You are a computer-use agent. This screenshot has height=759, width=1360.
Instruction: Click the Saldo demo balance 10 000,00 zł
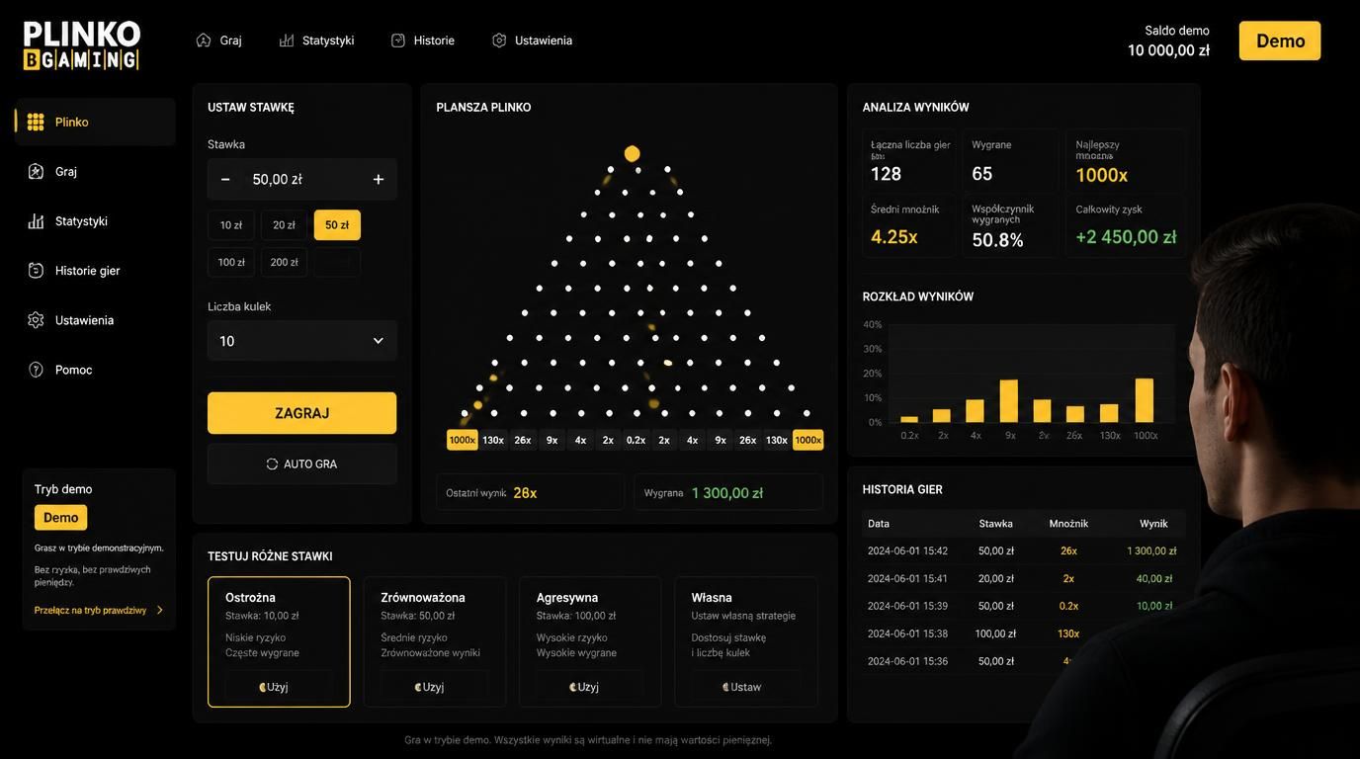pos(1168,50)
